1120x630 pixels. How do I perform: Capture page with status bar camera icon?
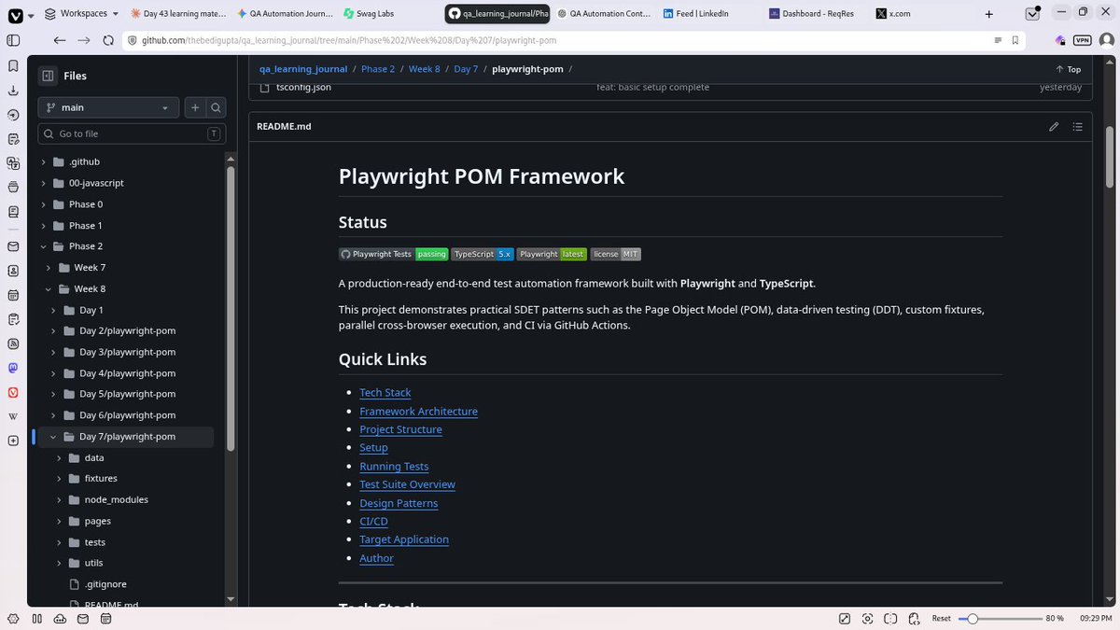[x=868, y=618]
